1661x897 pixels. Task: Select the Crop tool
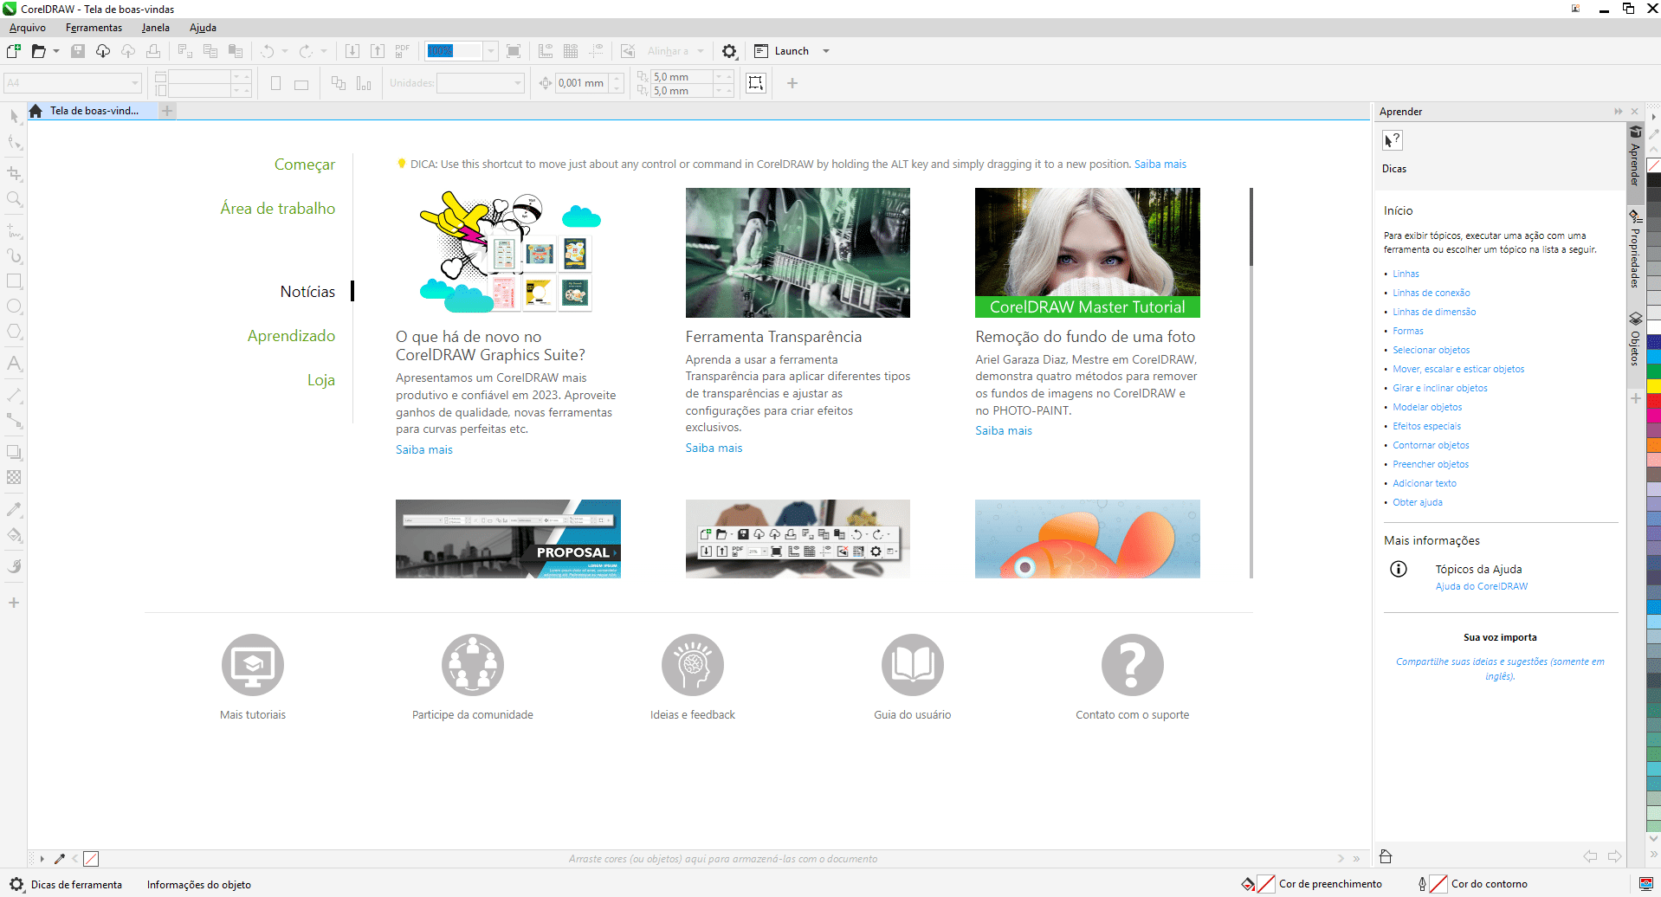pyautogui.click(x=14, y=174)
